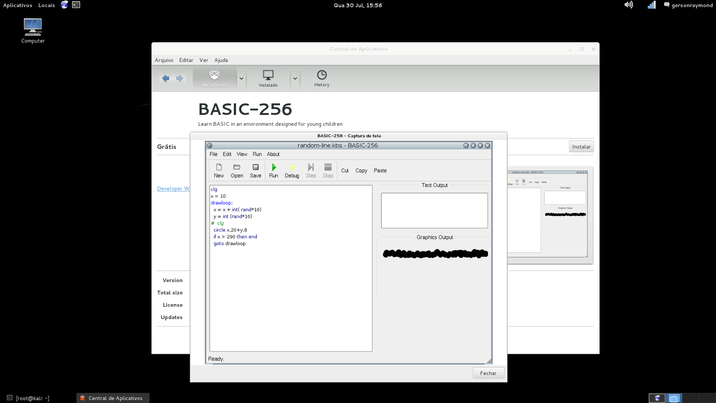Viewport: 716px width, 403px height.
Task: Click the Instalar button
Action: point(581,147)
